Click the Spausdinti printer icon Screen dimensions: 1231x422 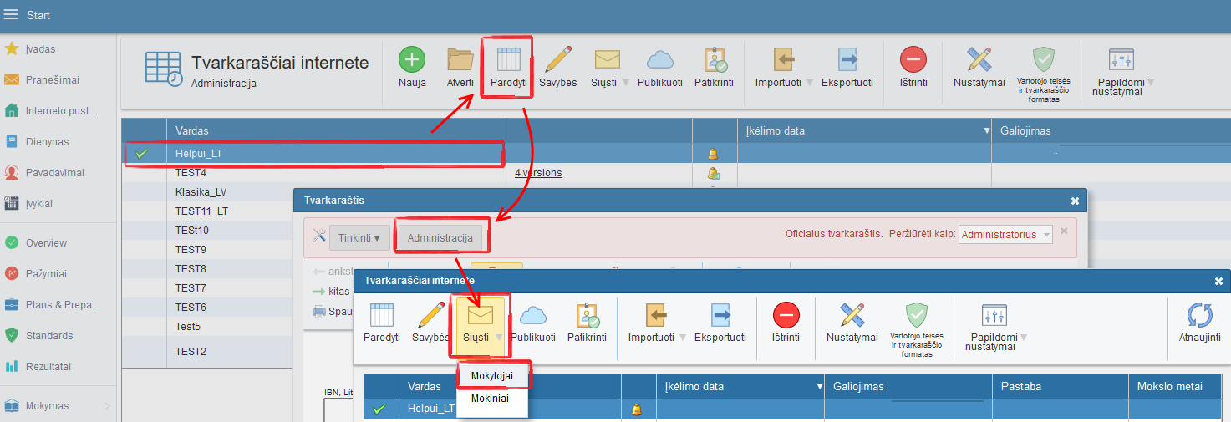point(319,312)
